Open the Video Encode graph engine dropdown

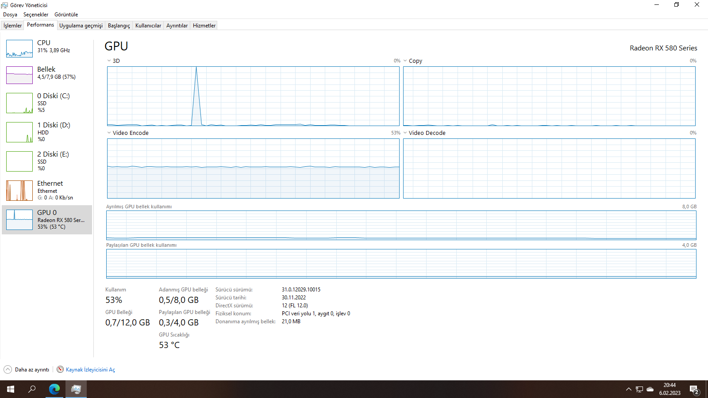(x=109, y=133)
